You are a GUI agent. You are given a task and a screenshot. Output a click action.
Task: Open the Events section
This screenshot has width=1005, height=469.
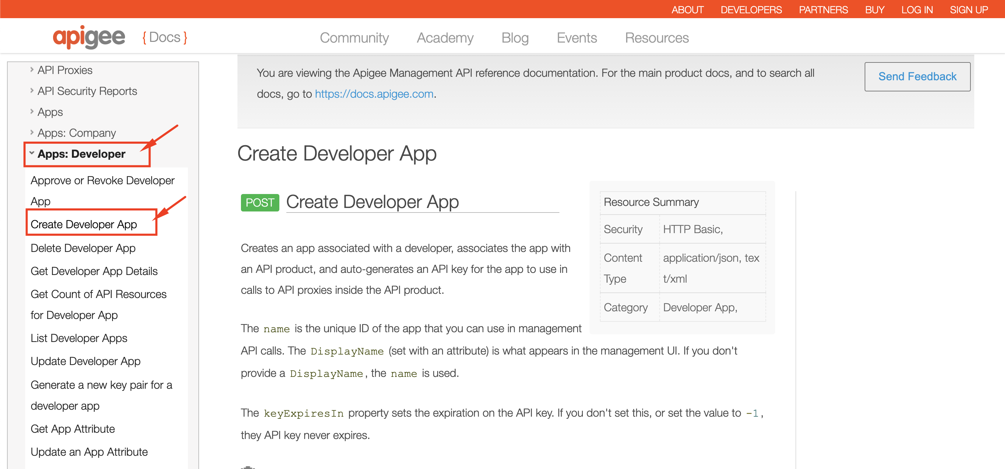click(x=577, y=38)
